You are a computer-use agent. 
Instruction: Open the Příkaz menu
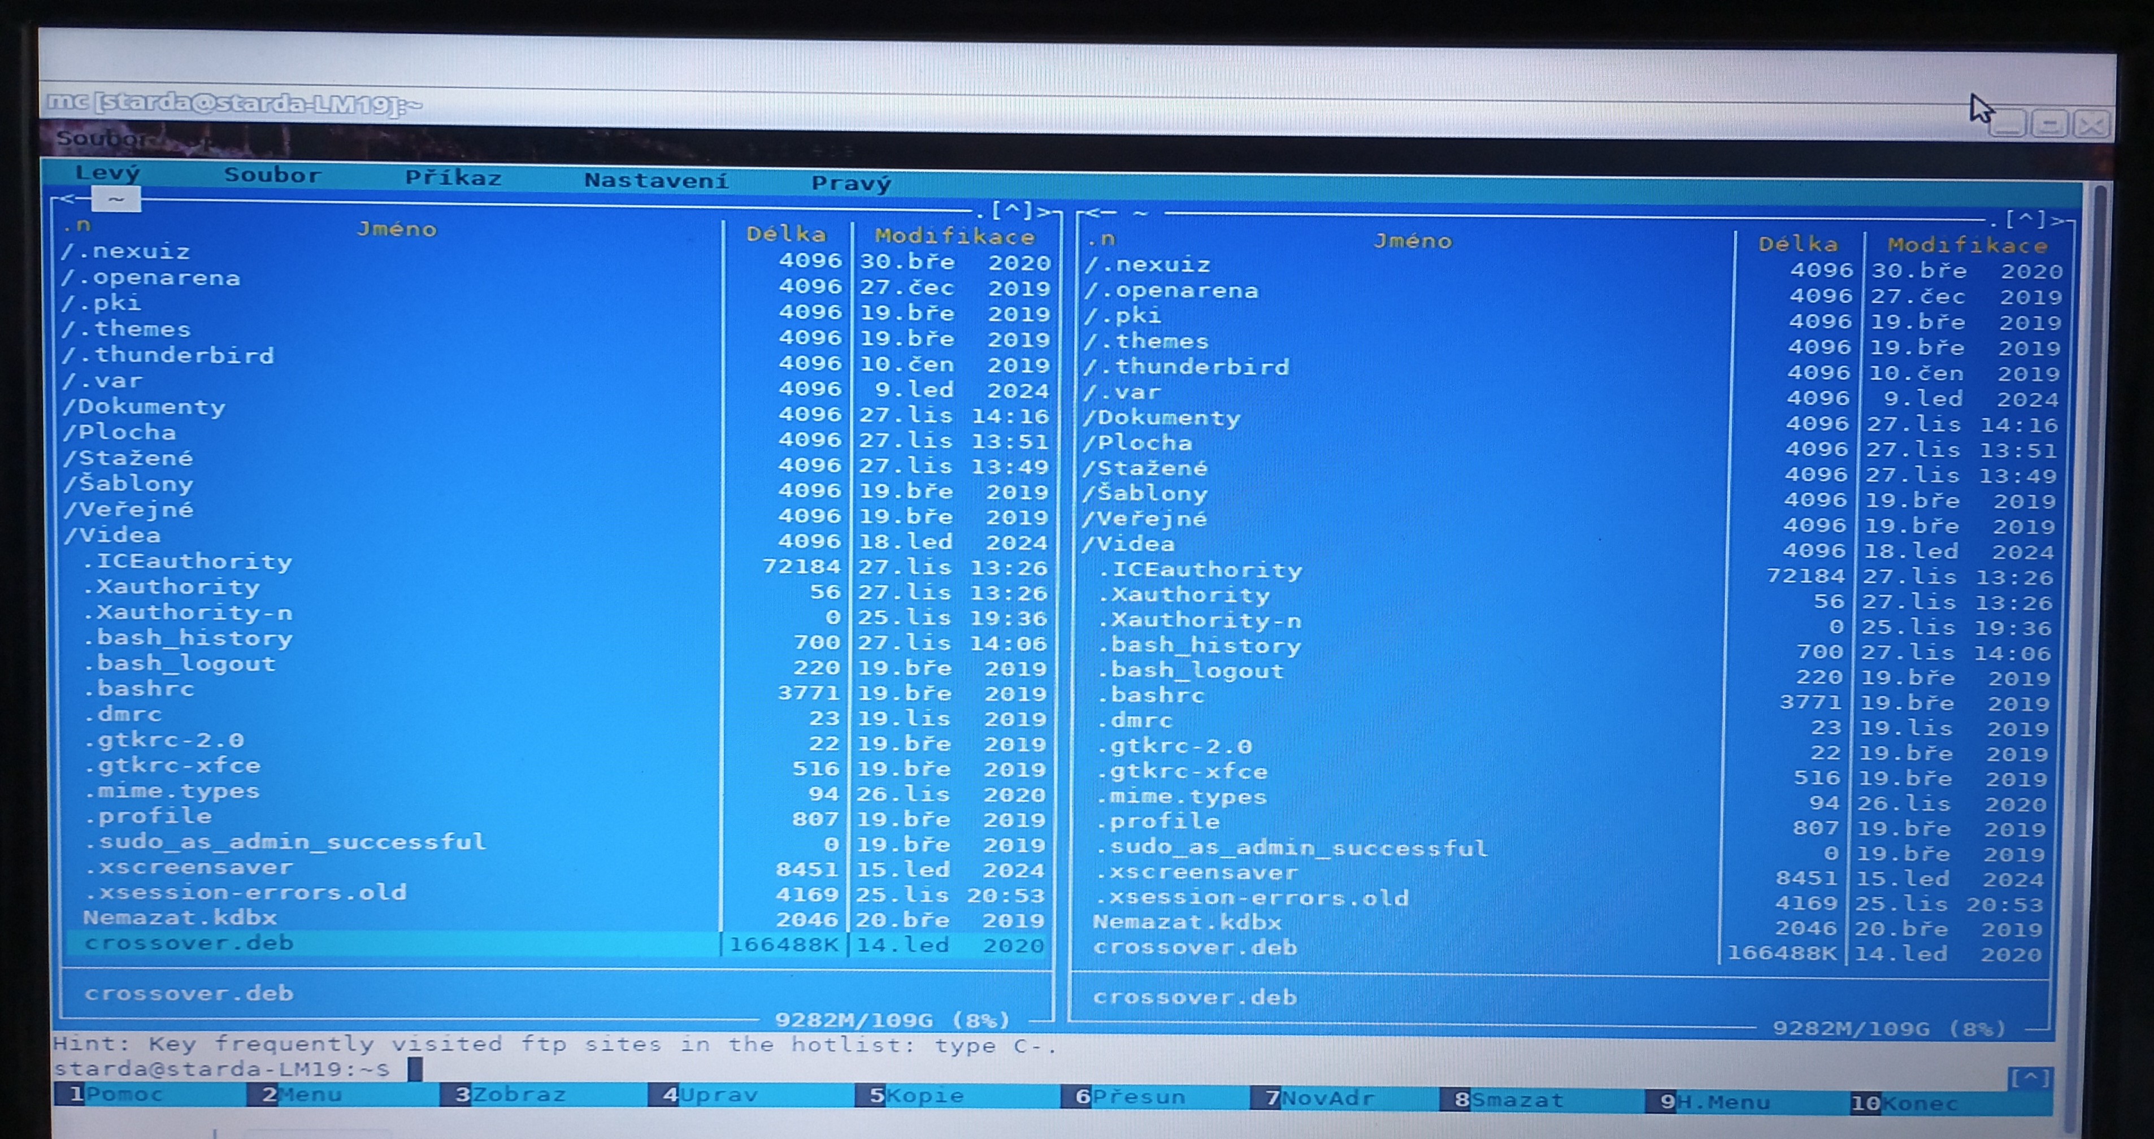(x=453, y=178)
